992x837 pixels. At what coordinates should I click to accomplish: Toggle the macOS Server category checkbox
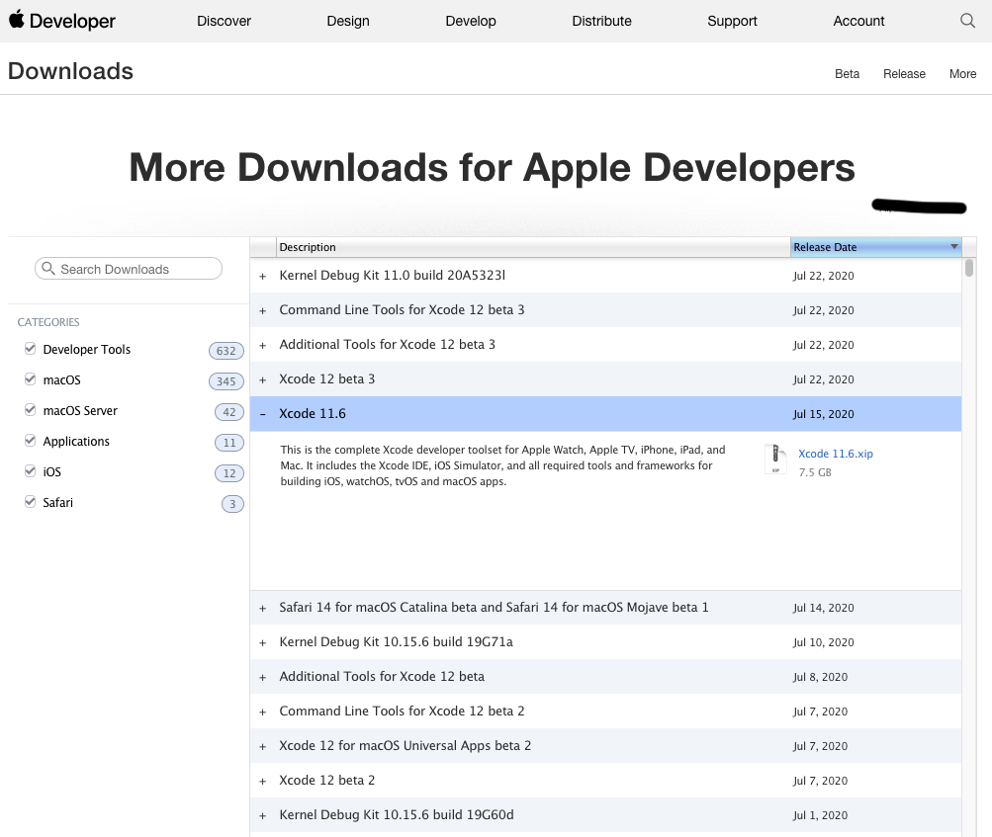pos(30,410)
